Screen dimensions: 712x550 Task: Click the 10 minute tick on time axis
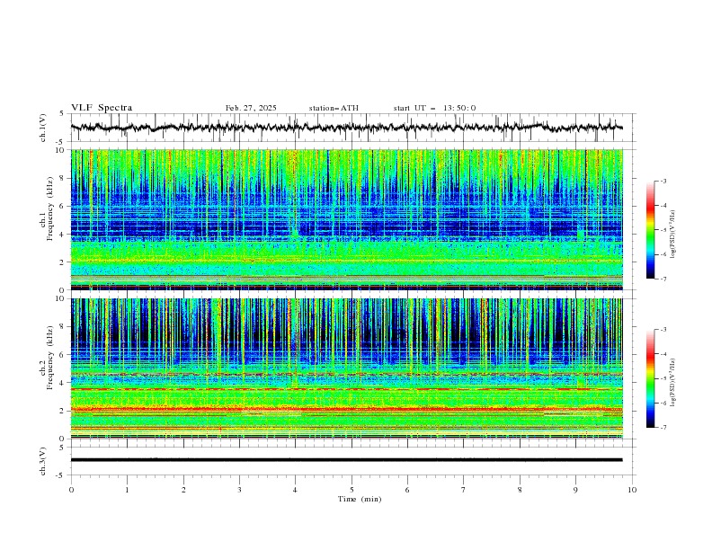tap(632, 490)
